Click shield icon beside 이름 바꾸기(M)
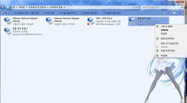187x103 pixels. [157, 51]
